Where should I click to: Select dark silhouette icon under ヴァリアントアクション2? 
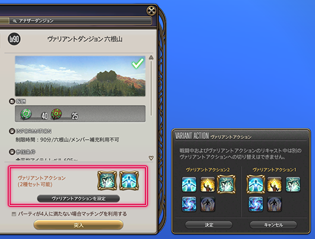point(207,204)
